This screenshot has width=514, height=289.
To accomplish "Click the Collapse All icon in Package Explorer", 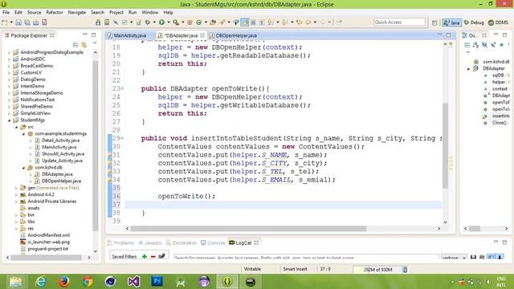I will point(75,45).
